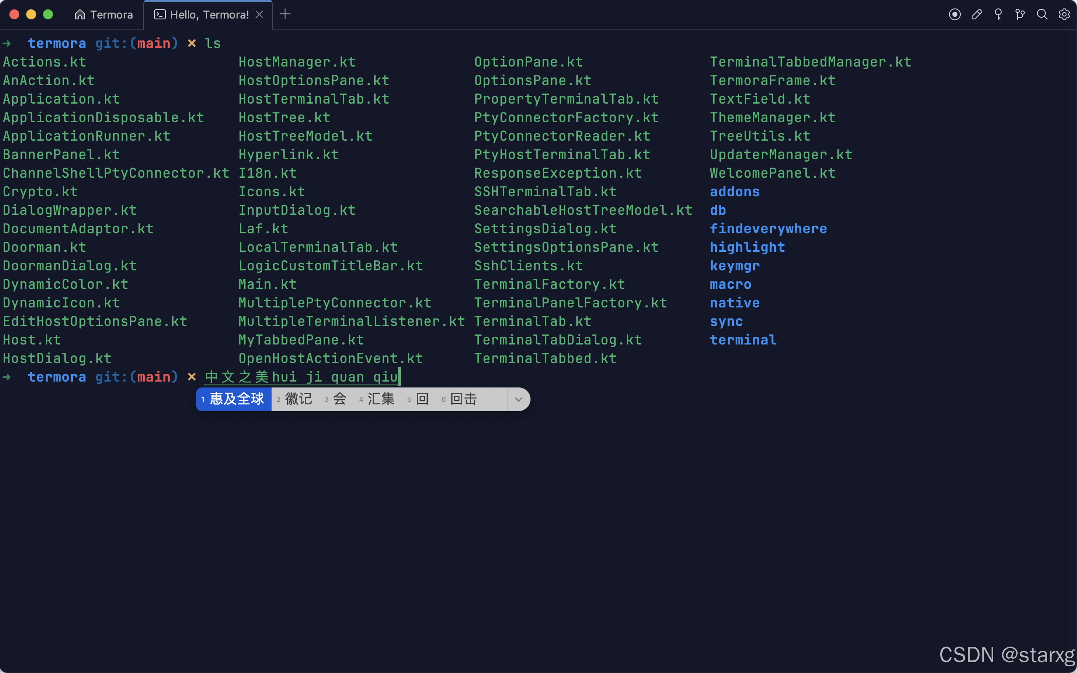This screenshot has height=673, width=1077.
Task: Click MultipleTerminalListener.kt in listing
Action: (x=352, y=321)
